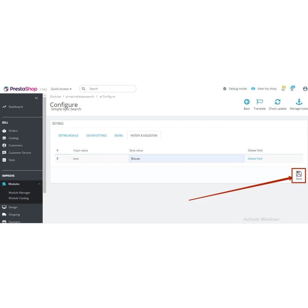Click the Orders basket icon
The image size is (308, 308).
tap(4, 131)
